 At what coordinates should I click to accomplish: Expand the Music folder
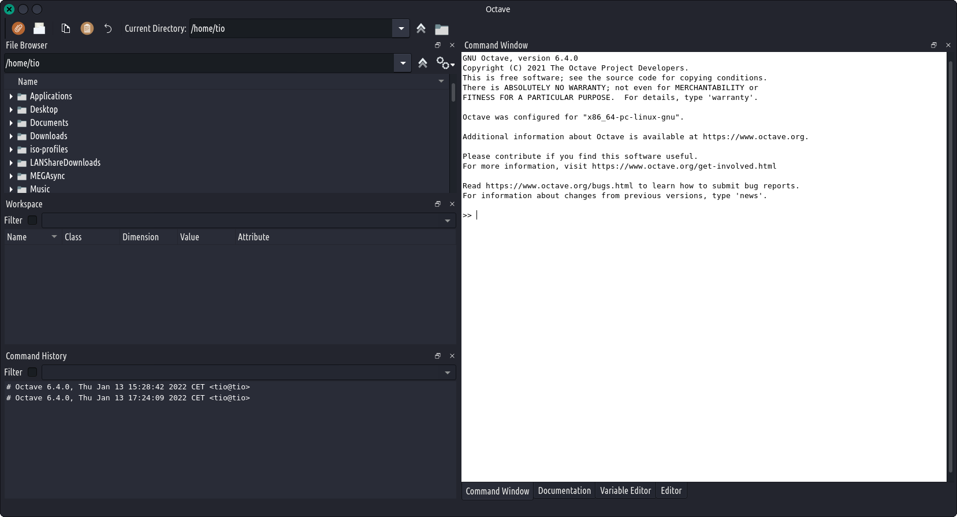click(11, 189)
